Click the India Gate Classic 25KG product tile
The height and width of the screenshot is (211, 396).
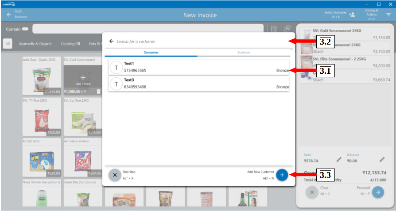42,76
